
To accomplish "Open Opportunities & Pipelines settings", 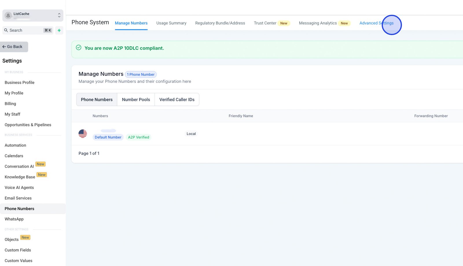I will [x=28, y=125].
